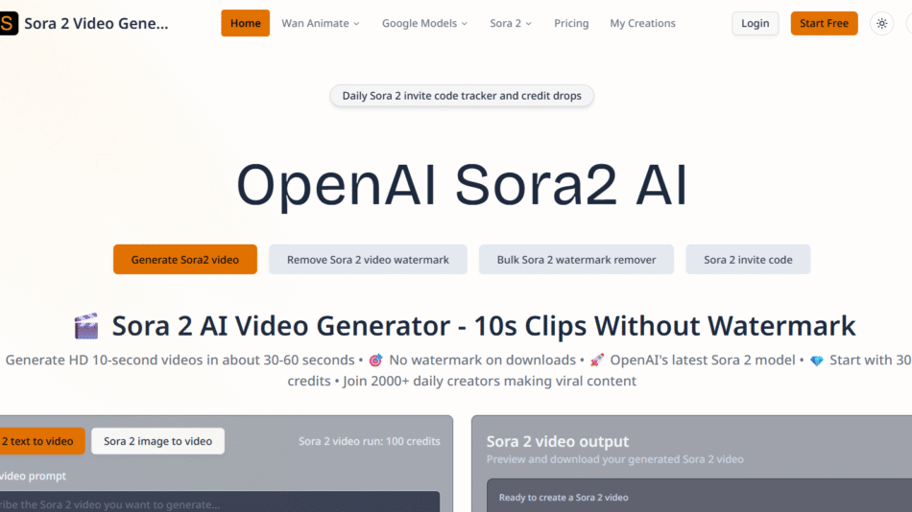Click the Sora 2 invite code button
Viewport: 912px width, 512px height.
pyautogui.click(x=748, y=260)
